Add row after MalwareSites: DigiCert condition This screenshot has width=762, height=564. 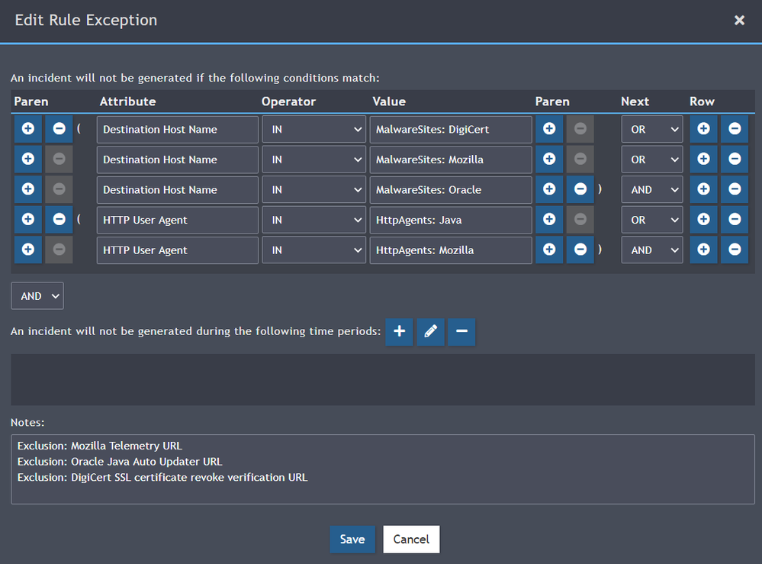703,130
